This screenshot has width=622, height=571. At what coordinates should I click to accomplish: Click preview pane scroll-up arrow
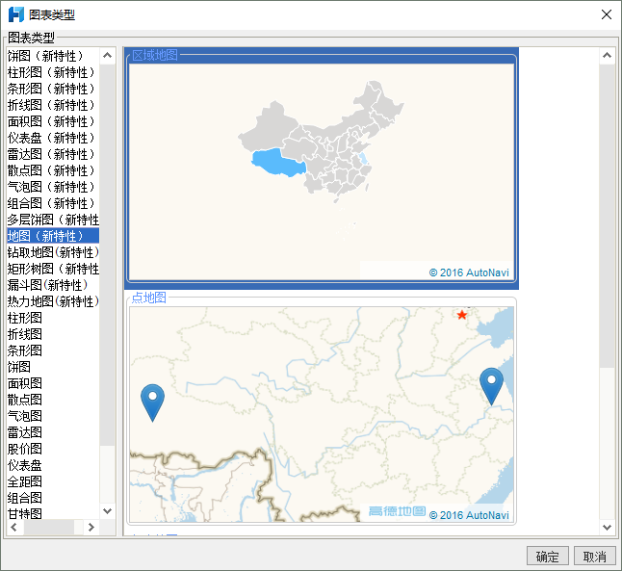[x=607, y=56]
